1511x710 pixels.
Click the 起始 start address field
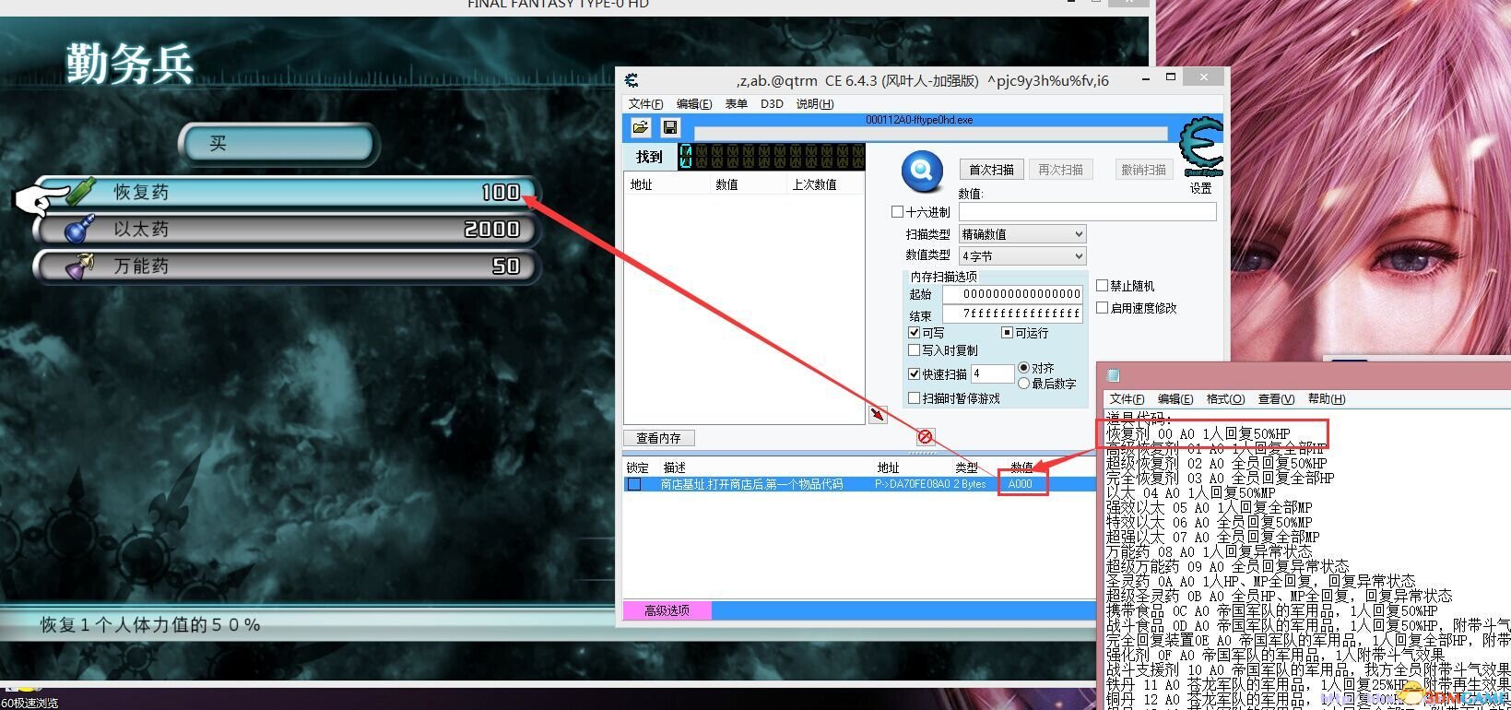(1013, 294)
